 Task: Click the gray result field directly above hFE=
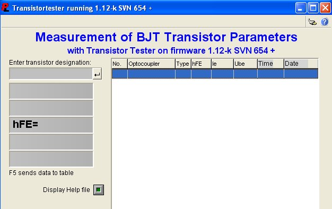point(51,108)
